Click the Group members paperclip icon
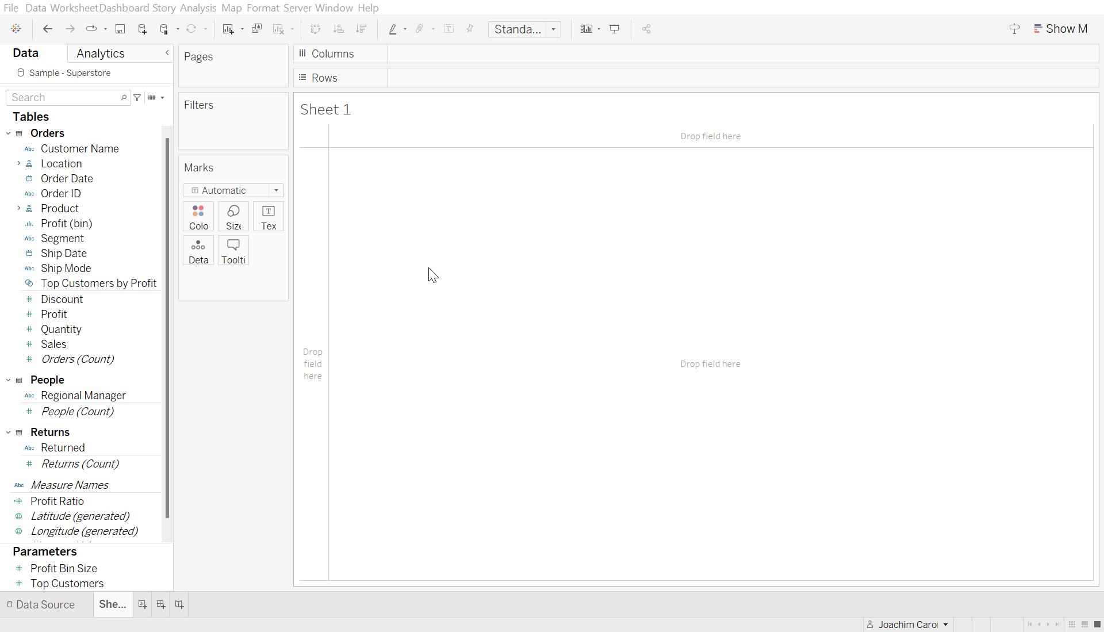1104x632 pixels. (420, 29)
